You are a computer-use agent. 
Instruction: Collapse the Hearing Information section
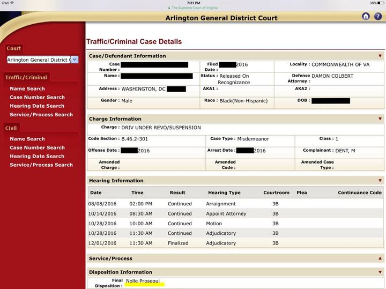pyautogui.click(x=380, y=181)
